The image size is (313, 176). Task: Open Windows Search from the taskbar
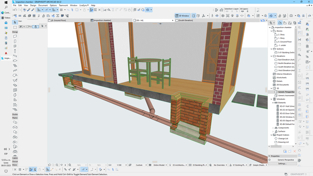tap(6, 8)
